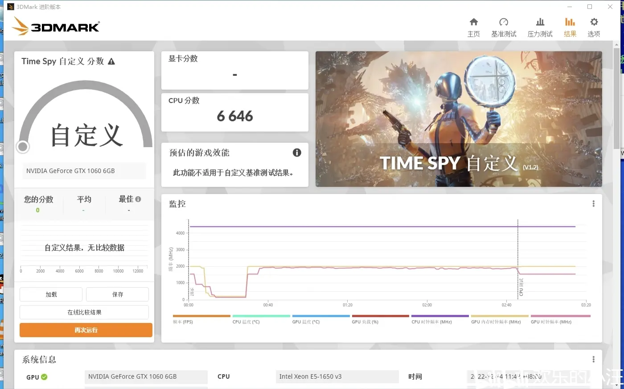Toggle the GPU 时钟频率 (MHz) legend entry
The width and height of the screenshot is (624, 389).
(x=560, y=319)
